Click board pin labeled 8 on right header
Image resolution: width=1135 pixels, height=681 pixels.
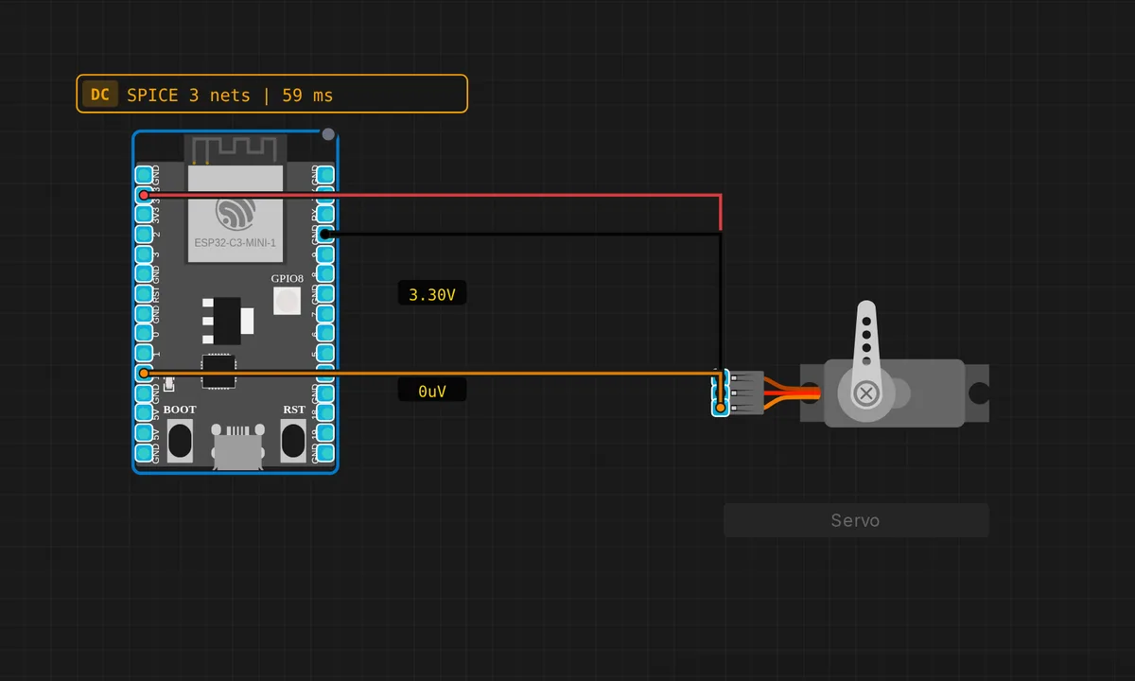pos(324,273)
